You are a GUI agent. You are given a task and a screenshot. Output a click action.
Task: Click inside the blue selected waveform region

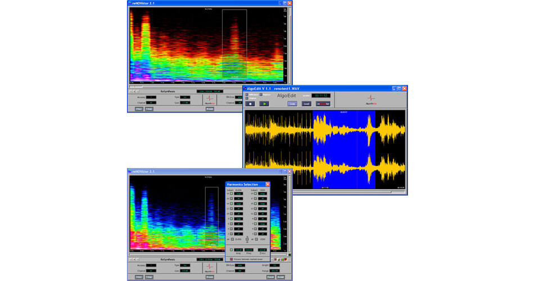click(x=344, y=149)
